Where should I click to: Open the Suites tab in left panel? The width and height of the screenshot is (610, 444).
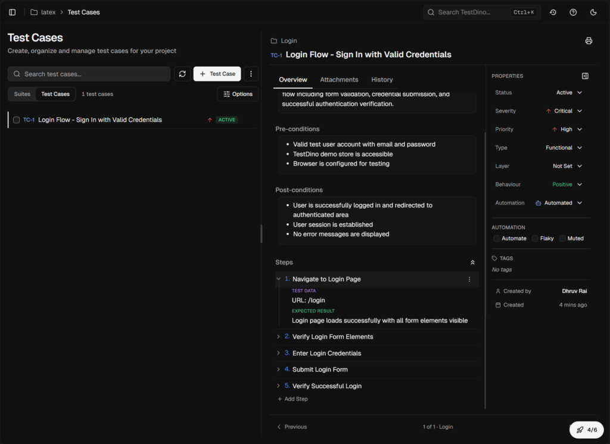click(x=22, y=93)
